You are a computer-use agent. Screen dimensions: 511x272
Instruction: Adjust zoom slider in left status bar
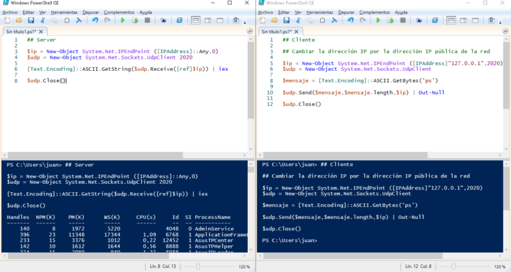pyautogui.click(x=198, y=267)
